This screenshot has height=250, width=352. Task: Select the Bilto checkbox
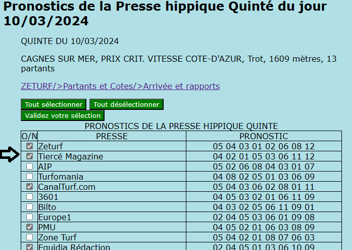30,207
